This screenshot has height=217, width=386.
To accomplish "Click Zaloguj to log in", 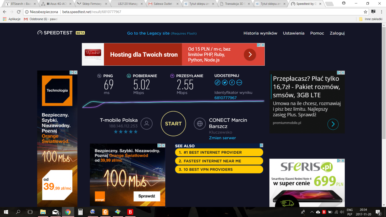I will [337, 33].
